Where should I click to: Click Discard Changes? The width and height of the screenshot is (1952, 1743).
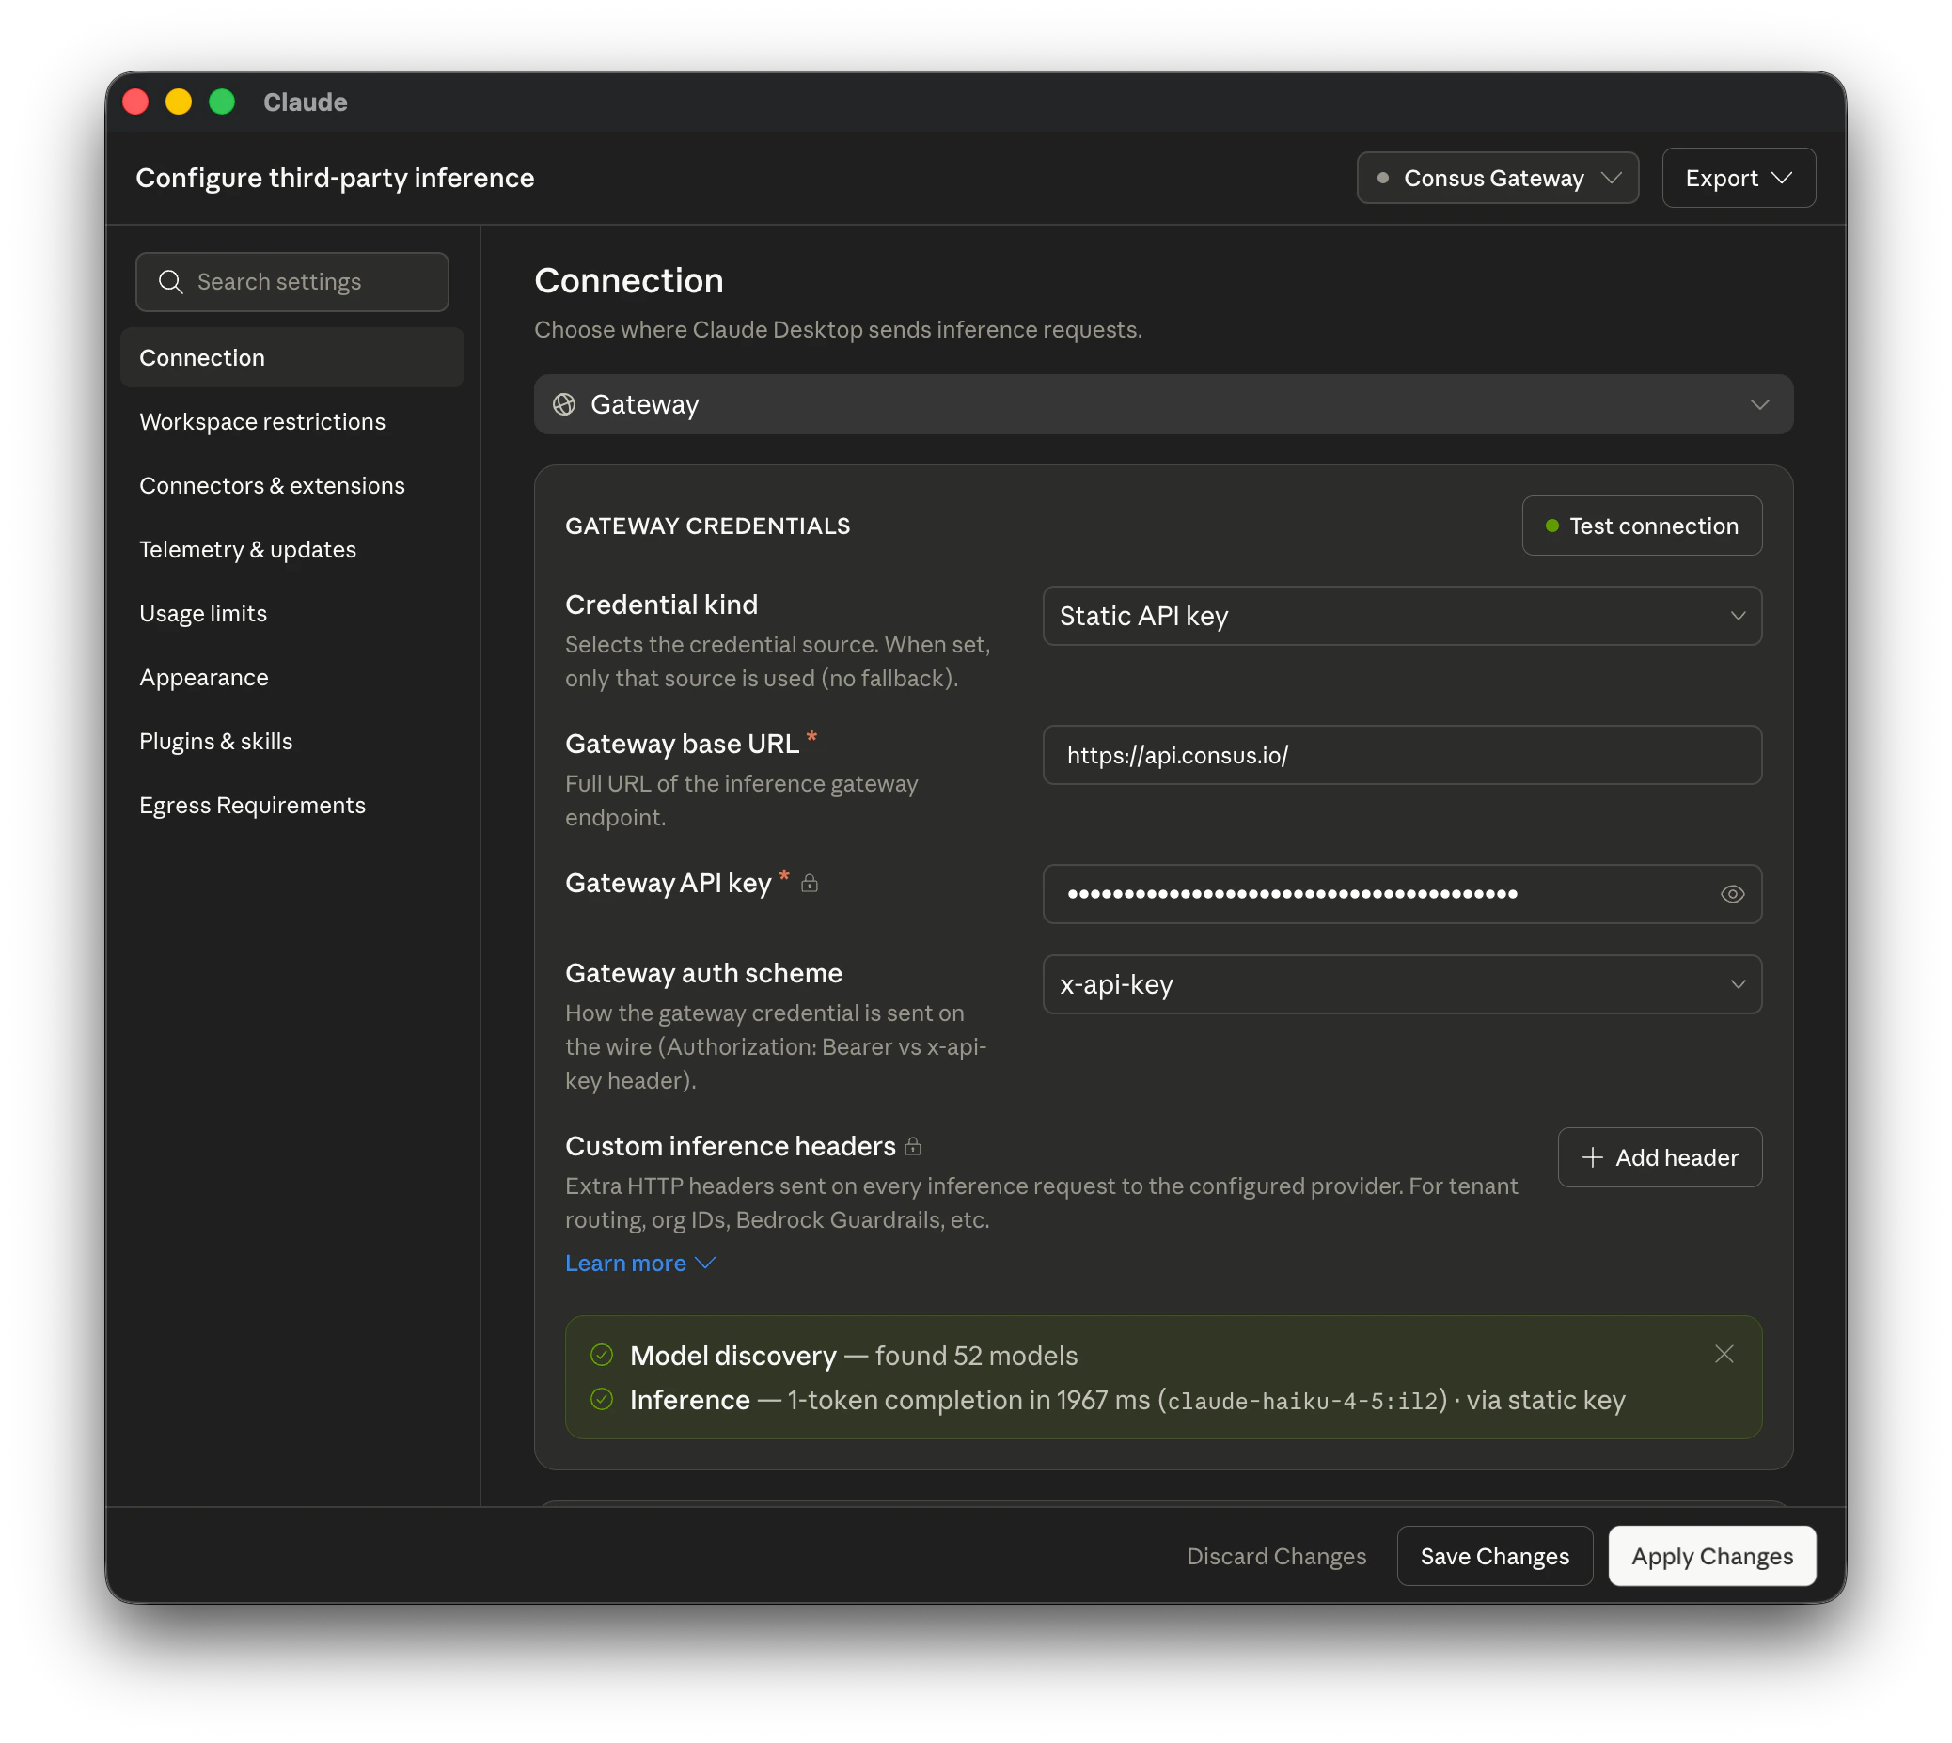click(x=1276, y=1556)
